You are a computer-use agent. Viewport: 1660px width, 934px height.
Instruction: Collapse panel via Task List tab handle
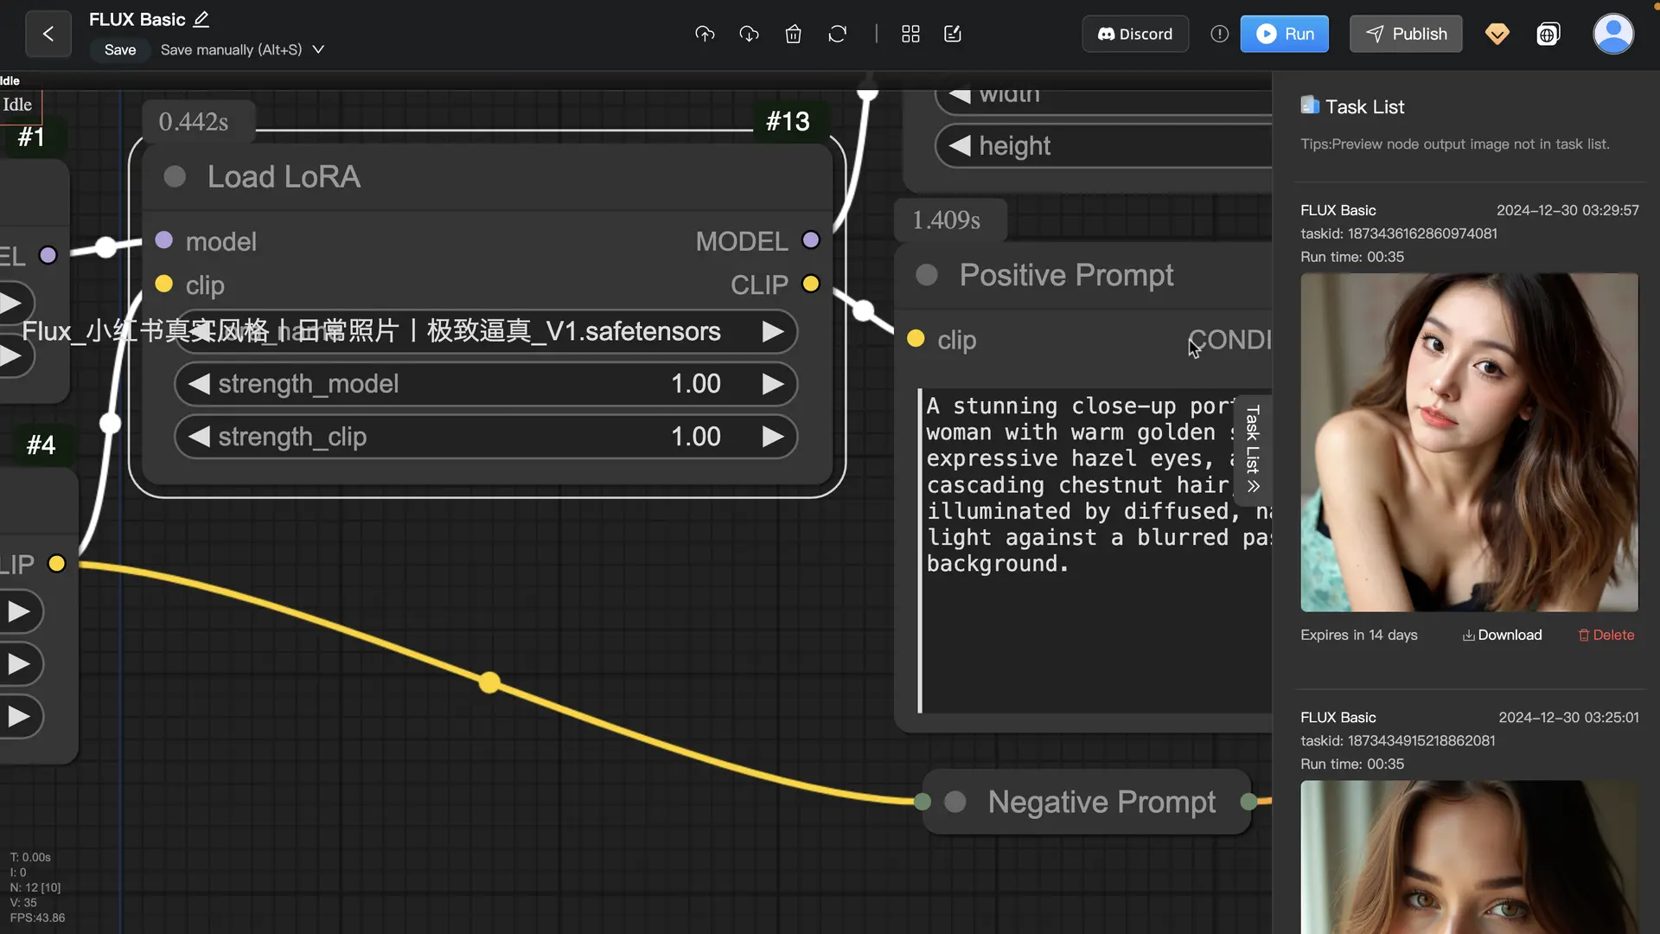(x=1252, y=450)
